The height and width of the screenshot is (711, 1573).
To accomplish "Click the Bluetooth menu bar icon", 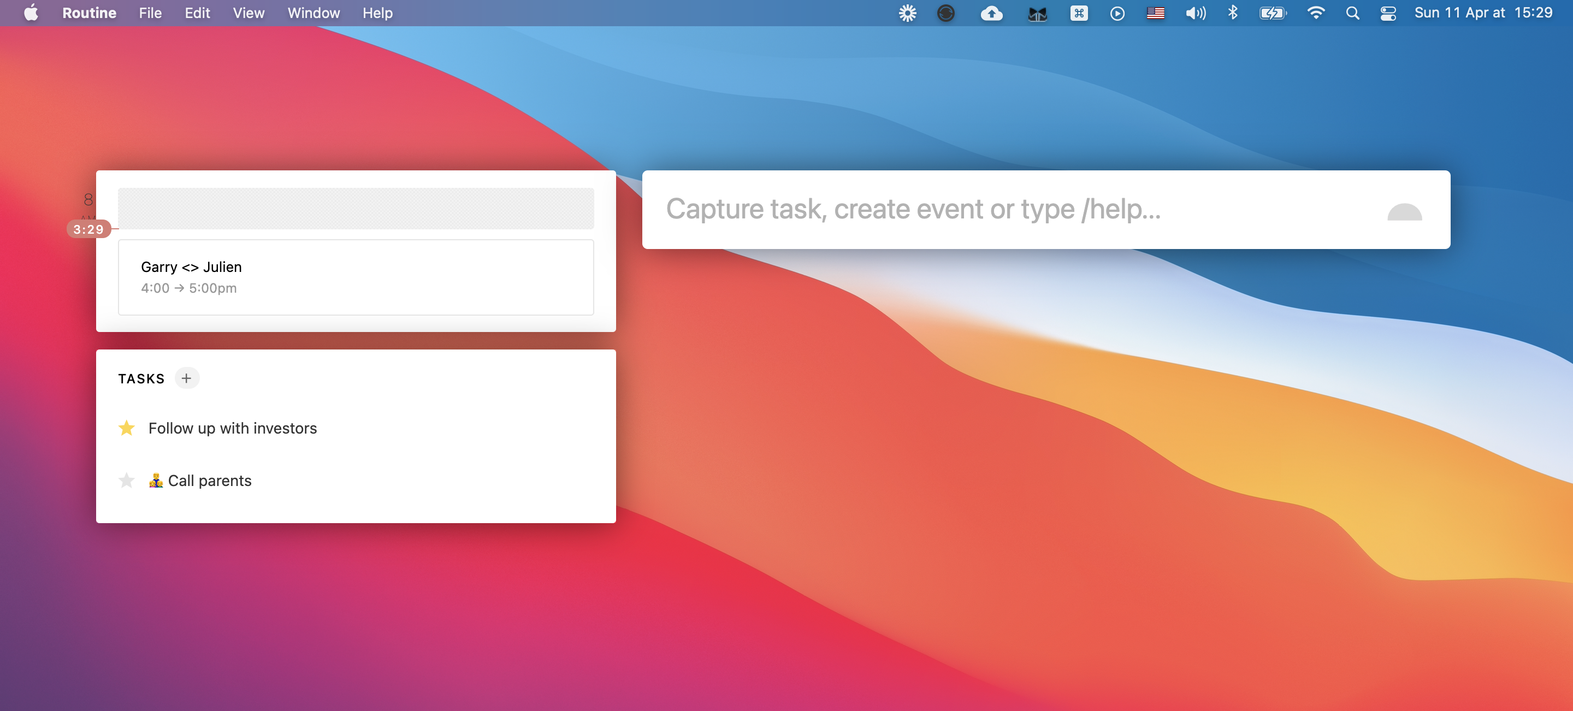I will click(x=1232, y=13).
